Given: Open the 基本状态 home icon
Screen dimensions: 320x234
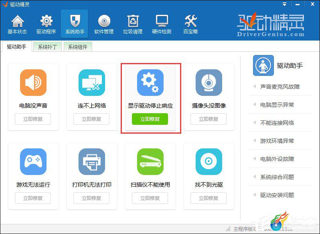Looking at the screenshot, I should pos(18,21).
